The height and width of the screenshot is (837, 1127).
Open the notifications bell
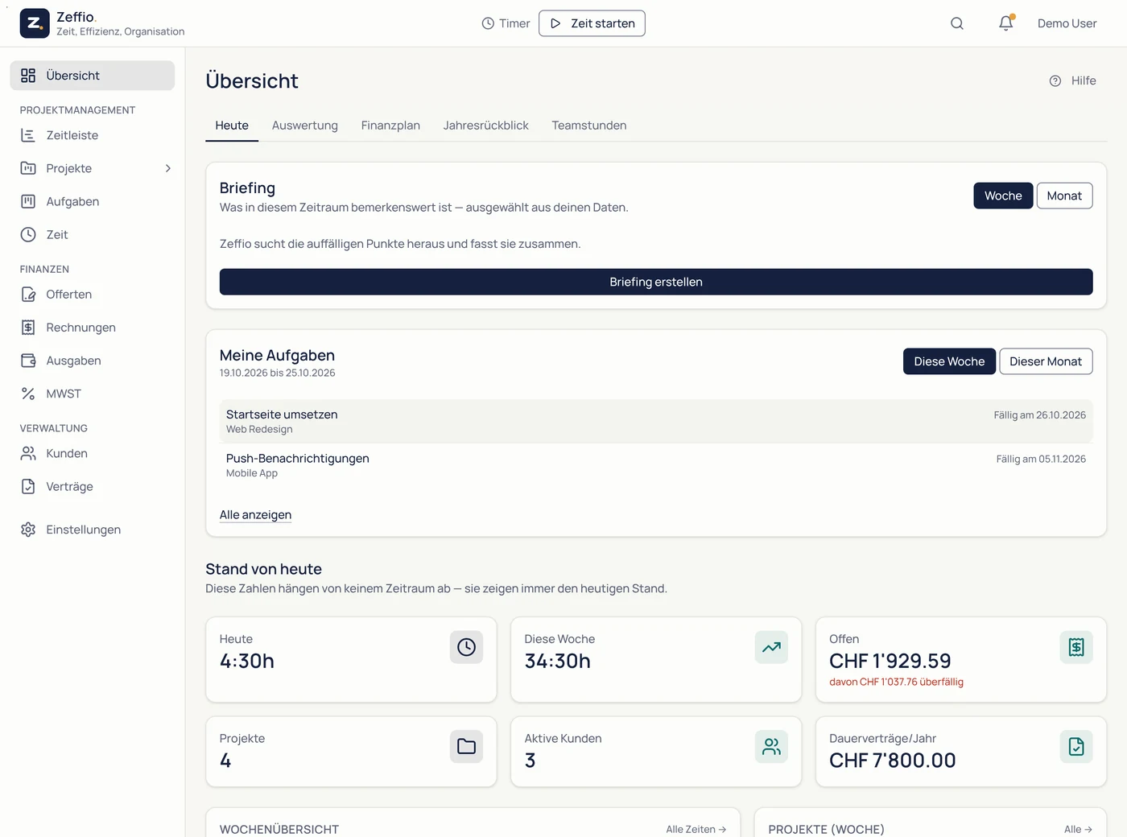click(x=1006, y=23)
